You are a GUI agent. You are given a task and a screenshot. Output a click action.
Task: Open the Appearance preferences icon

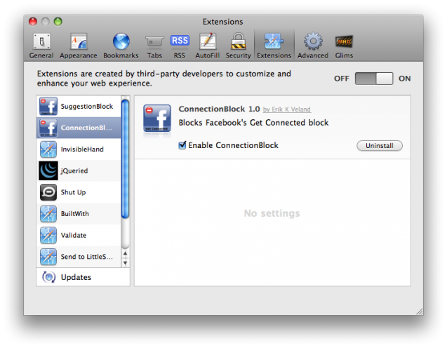[79, 41]
